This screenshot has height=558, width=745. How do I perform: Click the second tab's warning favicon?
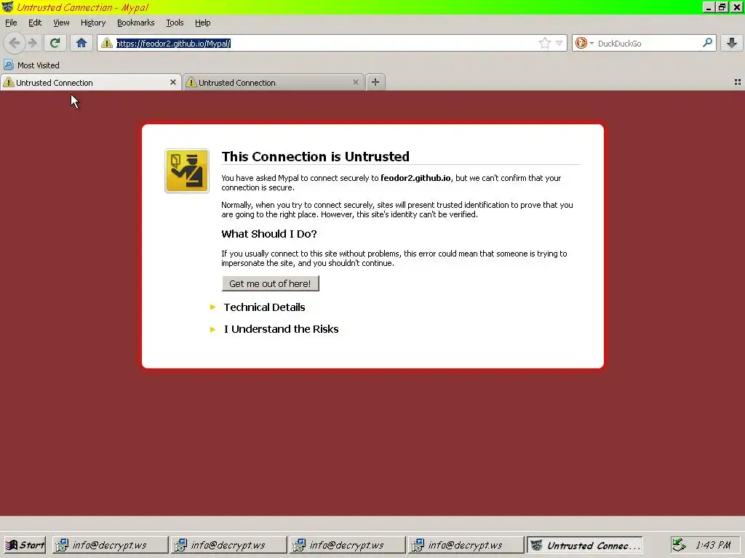[x=191, y=82]
